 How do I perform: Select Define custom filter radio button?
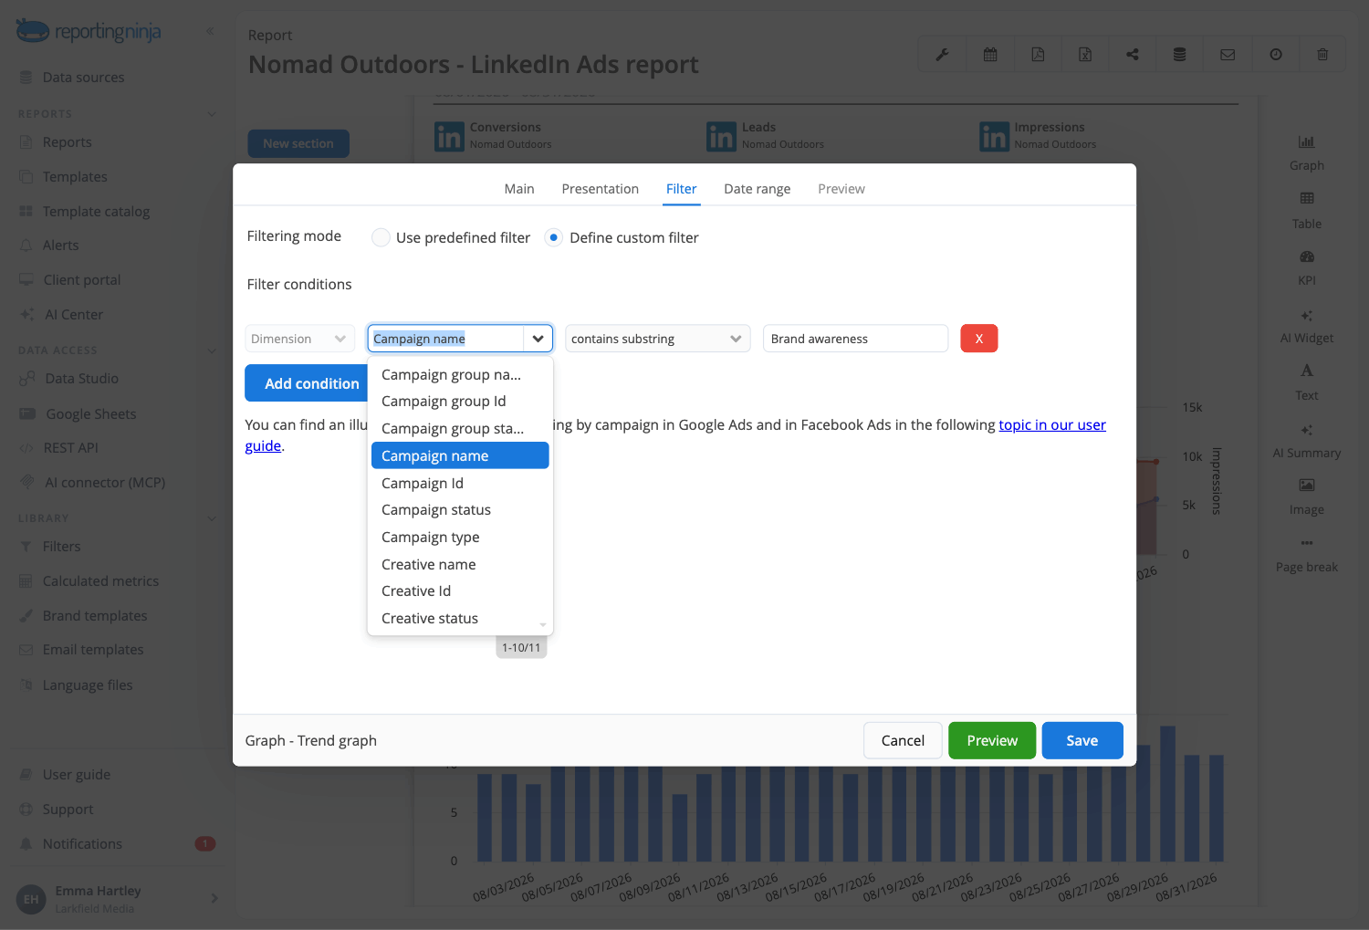[553, 237]
